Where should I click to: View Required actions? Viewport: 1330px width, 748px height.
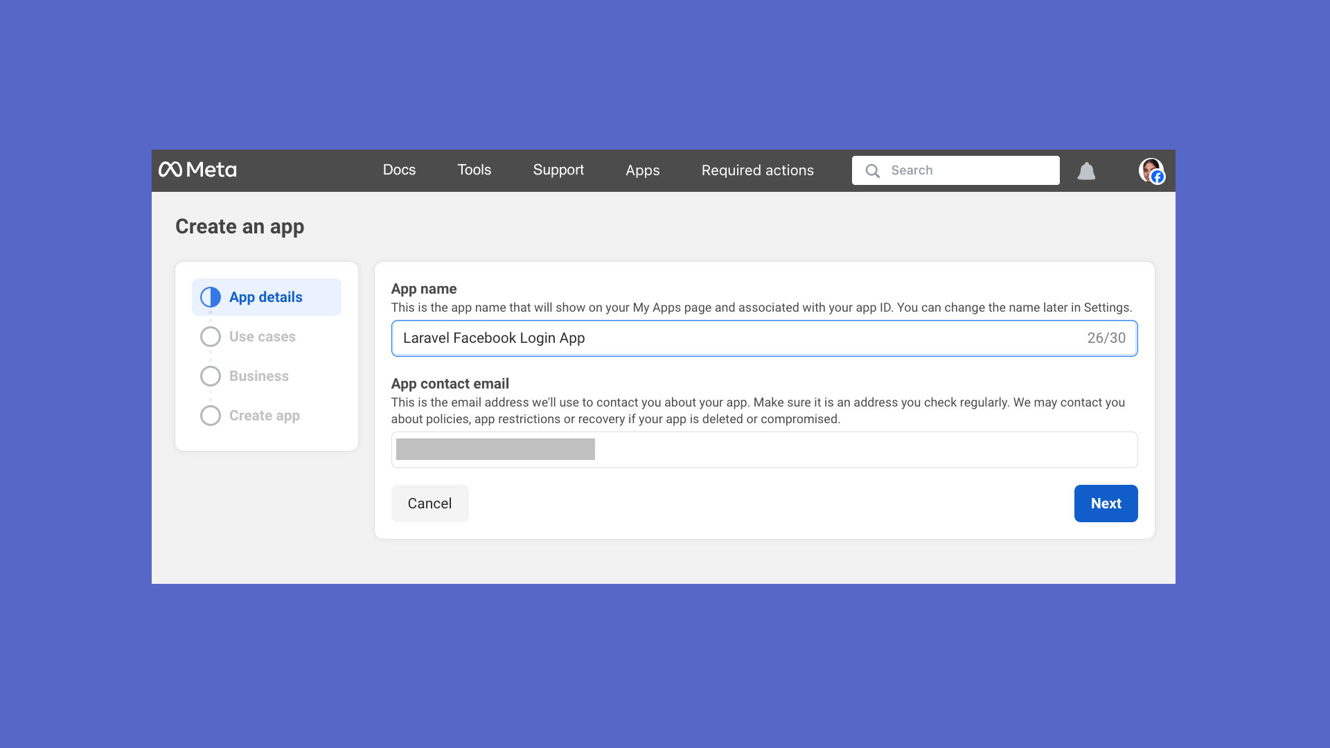point(757,170)
